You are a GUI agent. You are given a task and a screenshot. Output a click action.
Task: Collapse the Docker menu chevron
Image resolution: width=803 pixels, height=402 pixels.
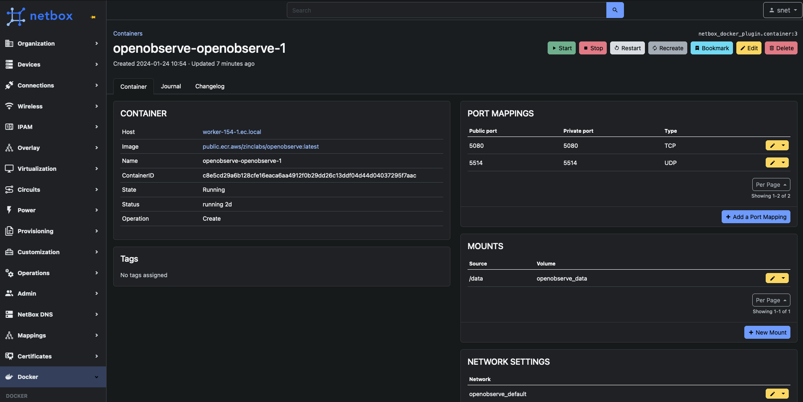96,377
